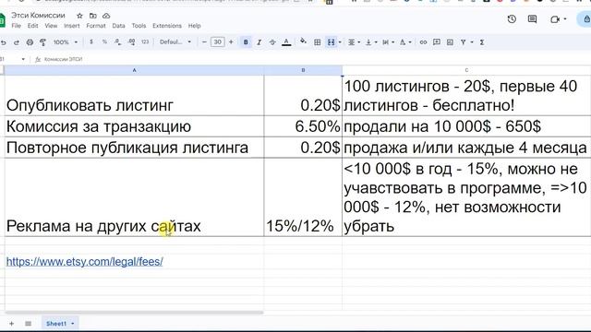Select the cell with 6.50%
This screenshot has width=591, height=332.
pos(303,126)
